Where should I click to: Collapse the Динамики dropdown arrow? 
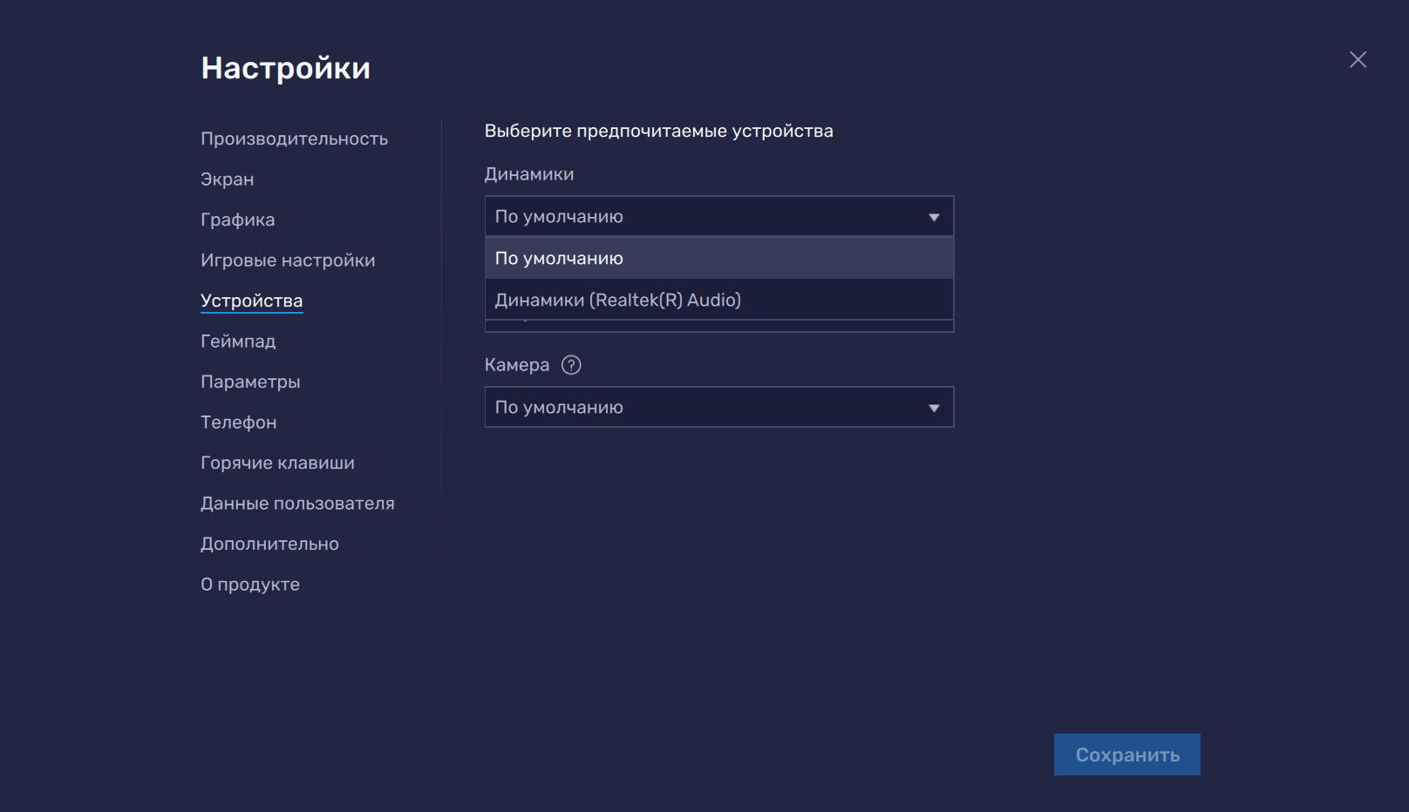point(934,217)
